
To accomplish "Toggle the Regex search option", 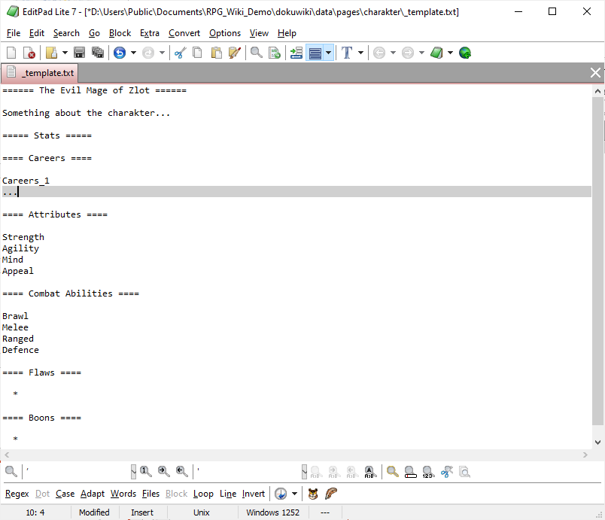I will 17,494.
